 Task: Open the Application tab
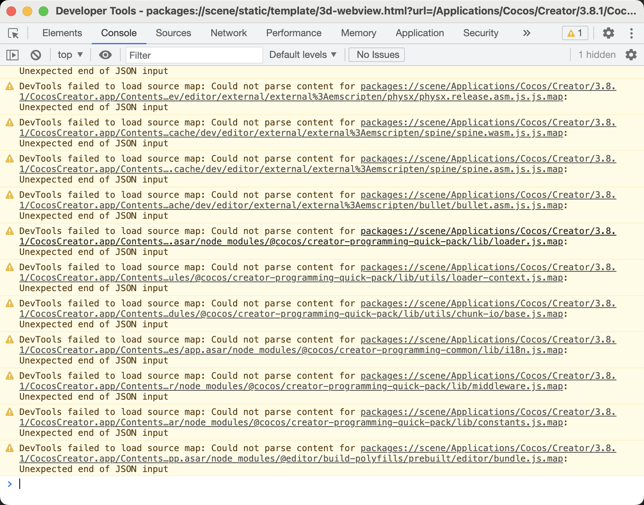(x=420, y=33)
